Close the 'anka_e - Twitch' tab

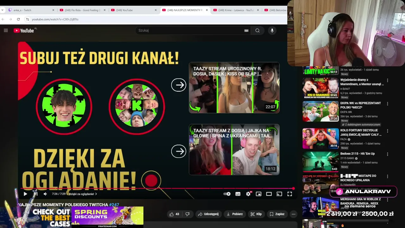53,10
